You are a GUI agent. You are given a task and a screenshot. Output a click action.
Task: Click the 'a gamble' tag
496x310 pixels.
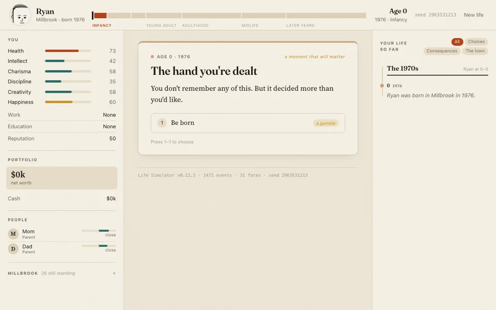(326, 123)
